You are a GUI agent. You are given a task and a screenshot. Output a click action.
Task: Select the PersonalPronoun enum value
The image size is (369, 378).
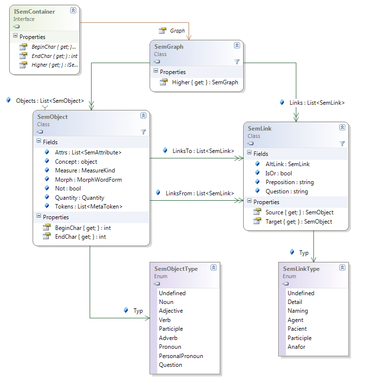click(181, 356)
